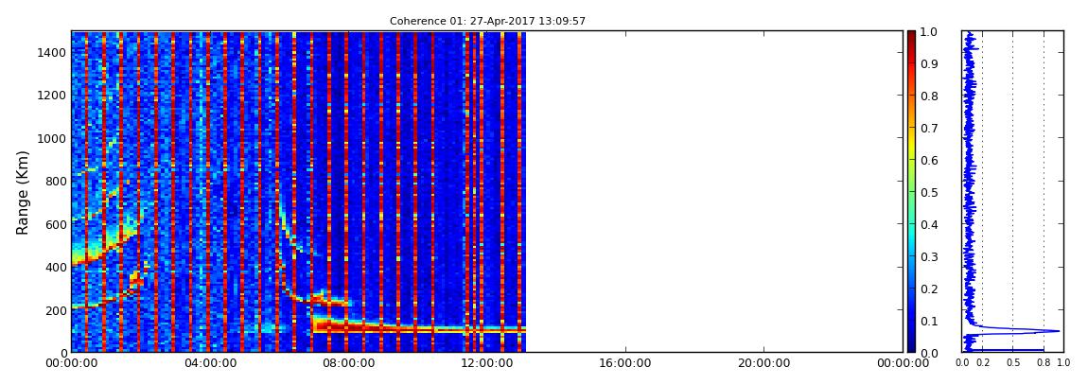Click the empty unrecorded area of the coherence map
The image size is (1088, 385).
tap(714, 191)
